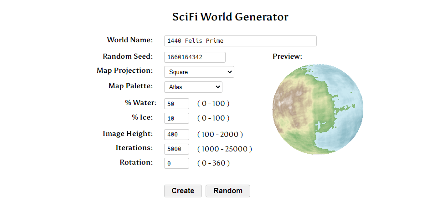
Task: Click the Map Projection label text
Action: click(x=124, y=70)
